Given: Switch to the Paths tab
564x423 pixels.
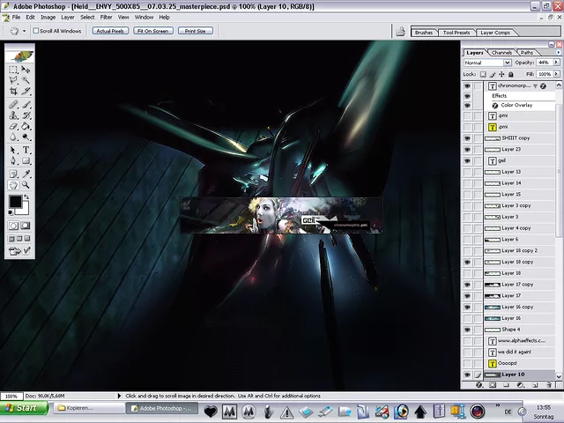Looking at the screenshot, I should (x=527, y=53).
